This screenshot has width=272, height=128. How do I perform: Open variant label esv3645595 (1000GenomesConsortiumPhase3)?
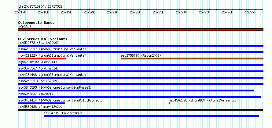[x=55, y=87]
